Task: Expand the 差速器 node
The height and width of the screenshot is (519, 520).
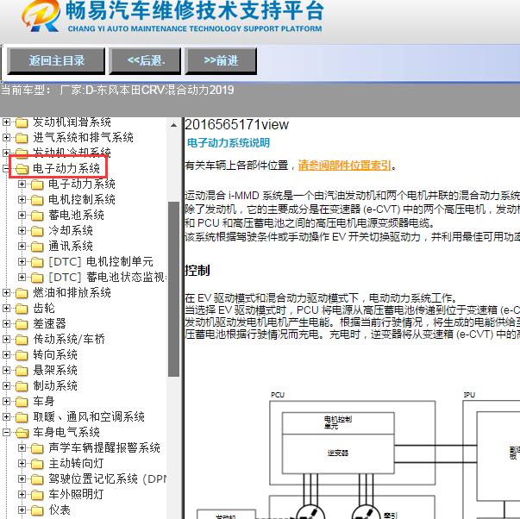Action: click(x=6, y=323)
